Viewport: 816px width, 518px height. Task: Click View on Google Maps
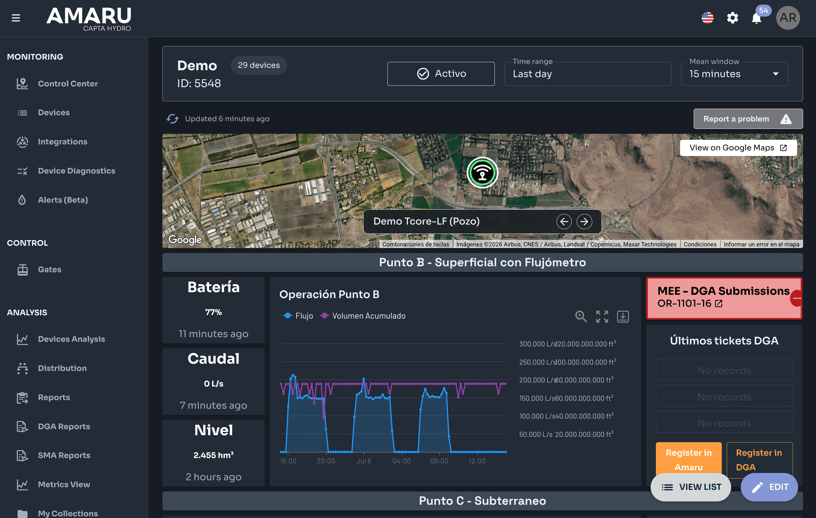click(x=738, y=148)
